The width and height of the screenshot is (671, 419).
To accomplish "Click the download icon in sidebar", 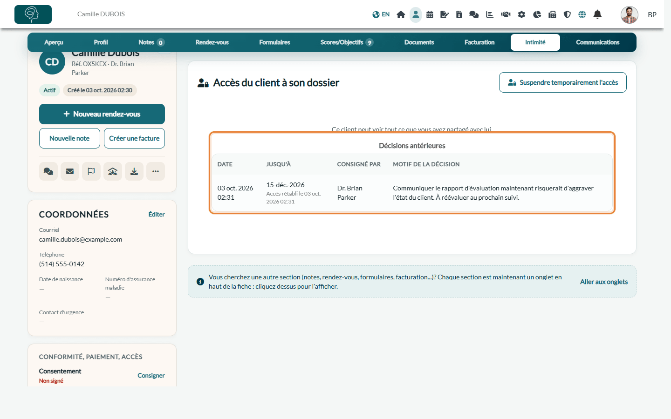I will point(134,171).
